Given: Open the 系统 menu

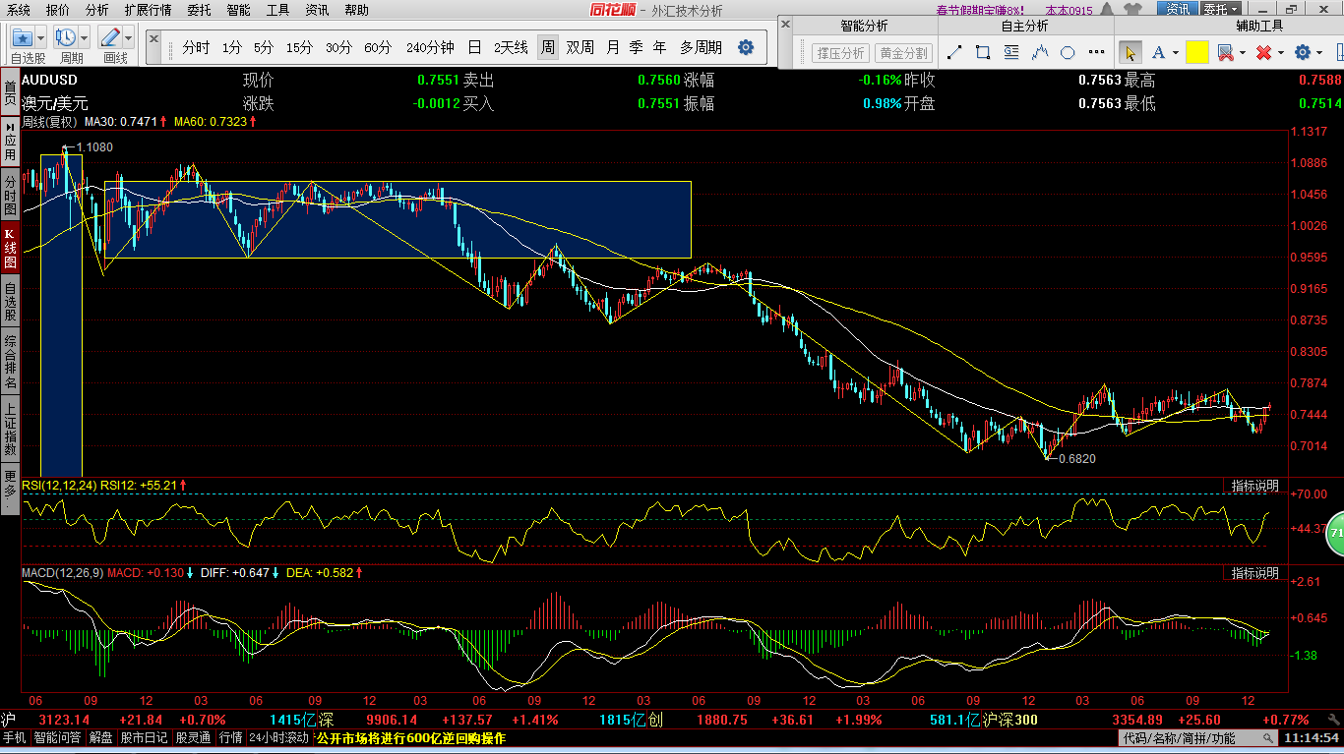Looking at the screenshot, I should tap(19, 10).
